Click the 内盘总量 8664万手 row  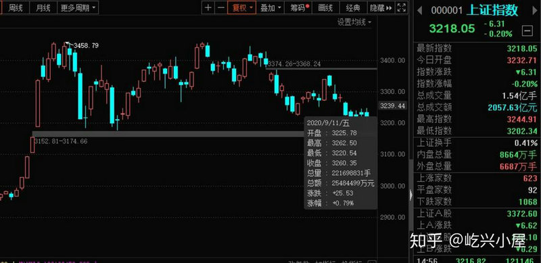[477, 155]
